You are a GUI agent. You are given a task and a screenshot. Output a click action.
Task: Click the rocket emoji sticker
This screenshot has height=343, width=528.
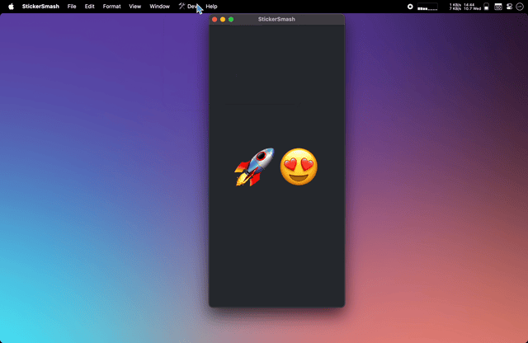(x=254, y=167)
